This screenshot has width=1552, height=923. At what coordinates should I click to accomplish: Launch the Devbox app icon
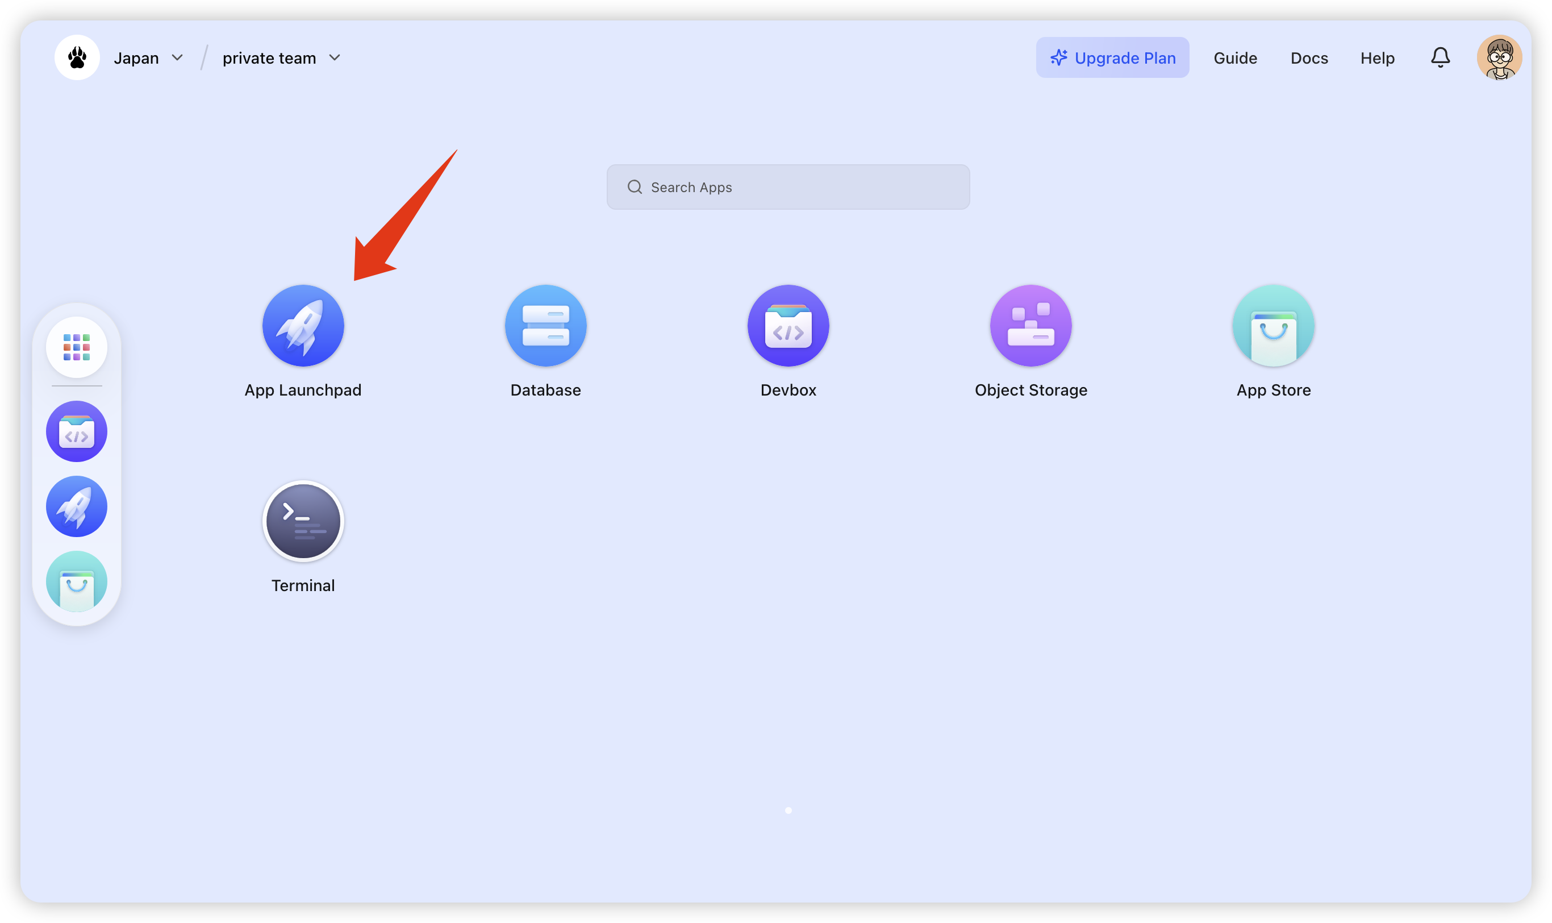point(787,325)
